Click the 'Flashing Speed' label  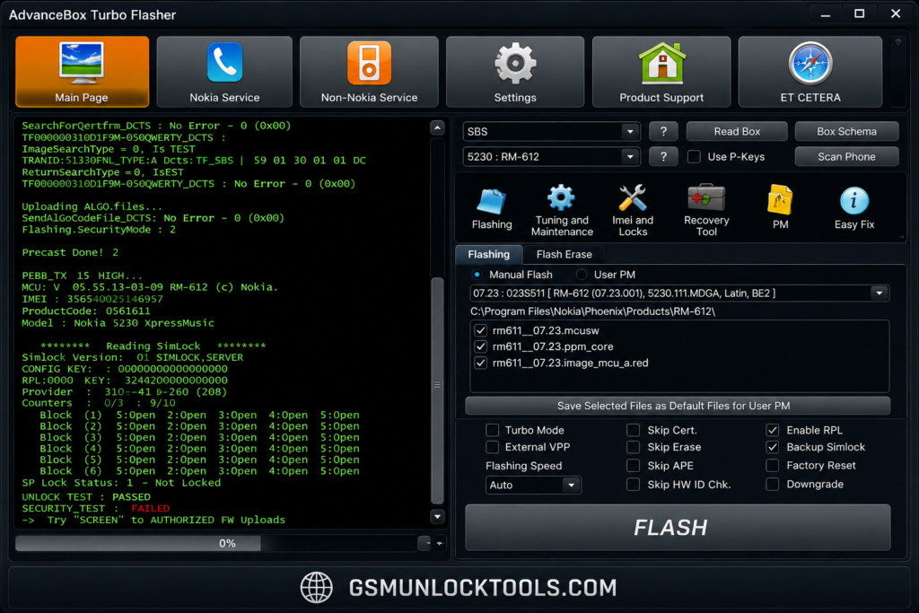point(523,466)
